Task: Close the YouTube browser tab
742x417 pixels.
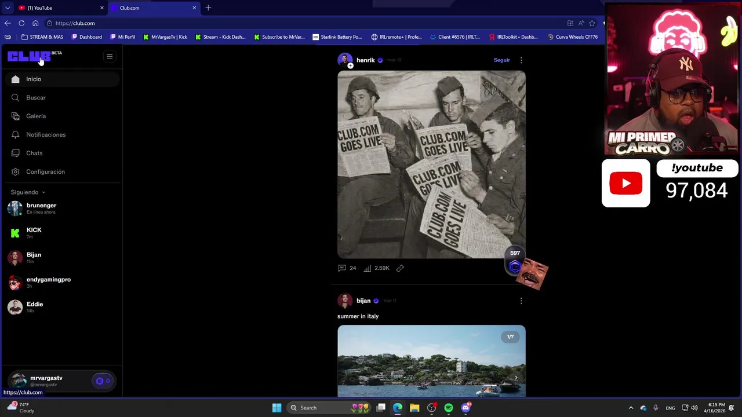Action: click(102, 8)
